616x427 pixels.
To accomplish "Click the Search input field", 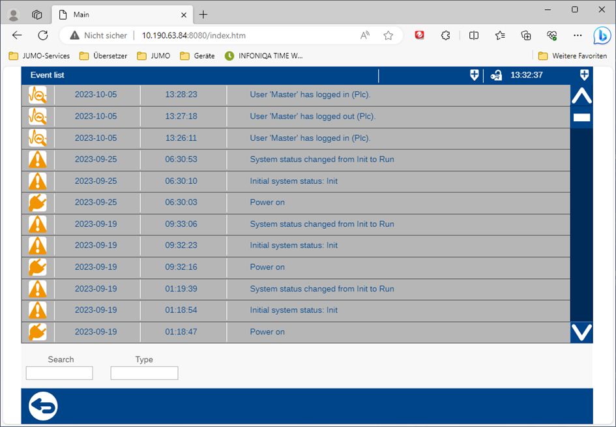I will (x=59, y=373).
